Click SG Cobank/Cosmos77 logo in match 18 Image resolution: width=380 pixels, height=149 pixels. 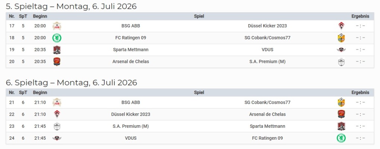pos(341,38)
